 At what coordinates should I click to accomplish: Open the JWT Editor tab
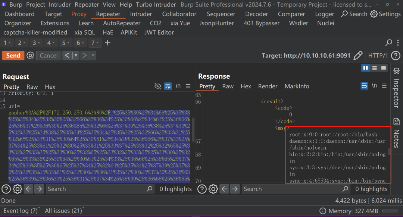pos(159,32)
